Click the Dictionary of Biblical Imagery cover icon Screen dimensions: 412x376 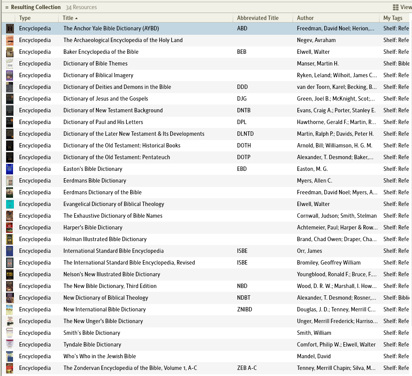click(x=10, y=75)
